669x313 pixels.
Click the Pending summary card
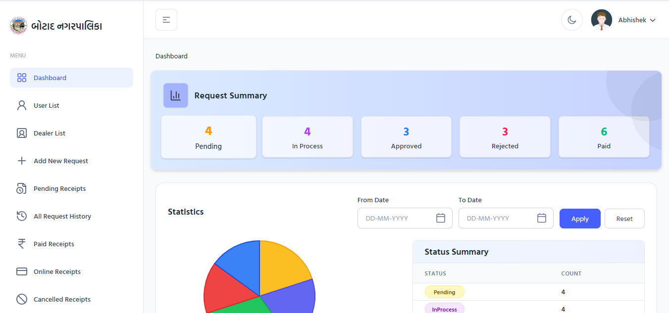(208, 137)
